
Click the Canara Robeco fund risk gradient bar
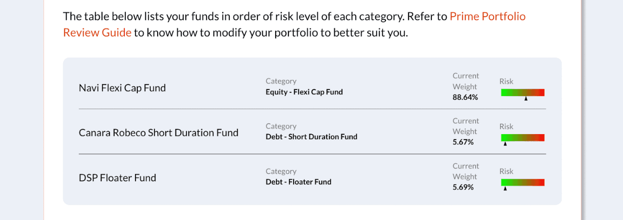pyautogui.click(x=523, y=137)
